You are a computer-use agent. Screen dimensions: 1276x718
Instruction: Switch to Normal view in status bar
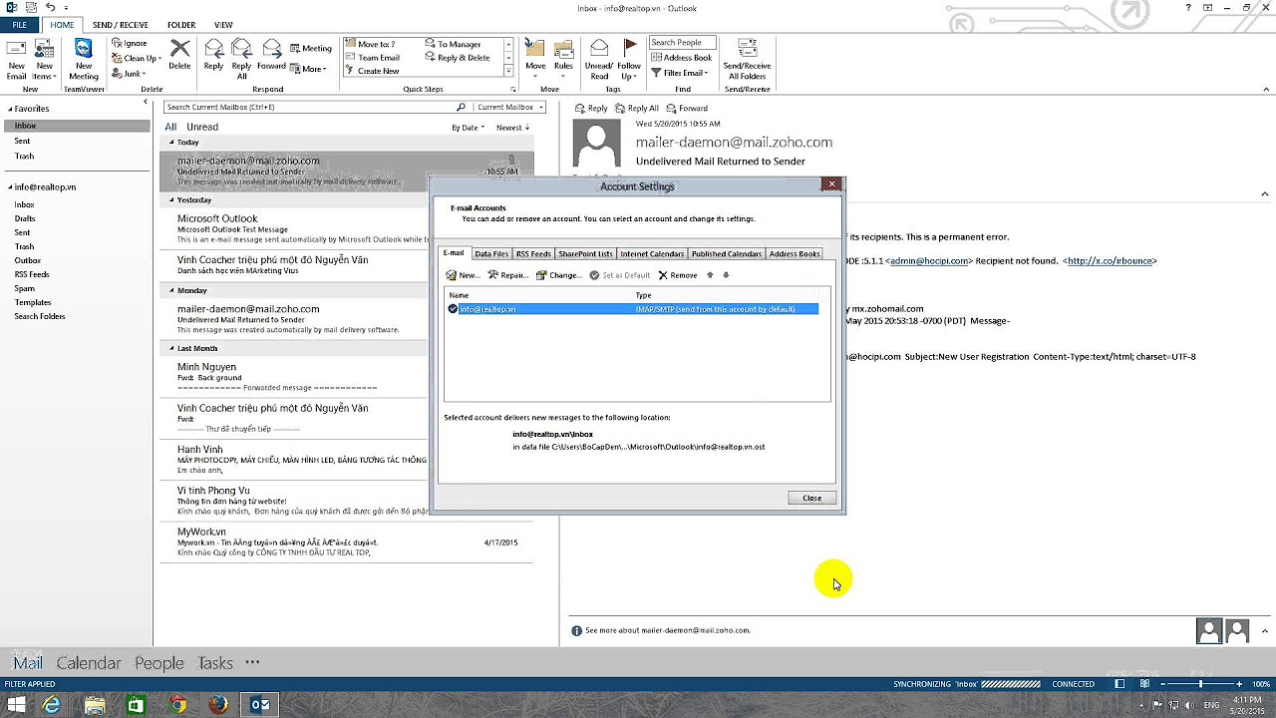point(1119,684)
